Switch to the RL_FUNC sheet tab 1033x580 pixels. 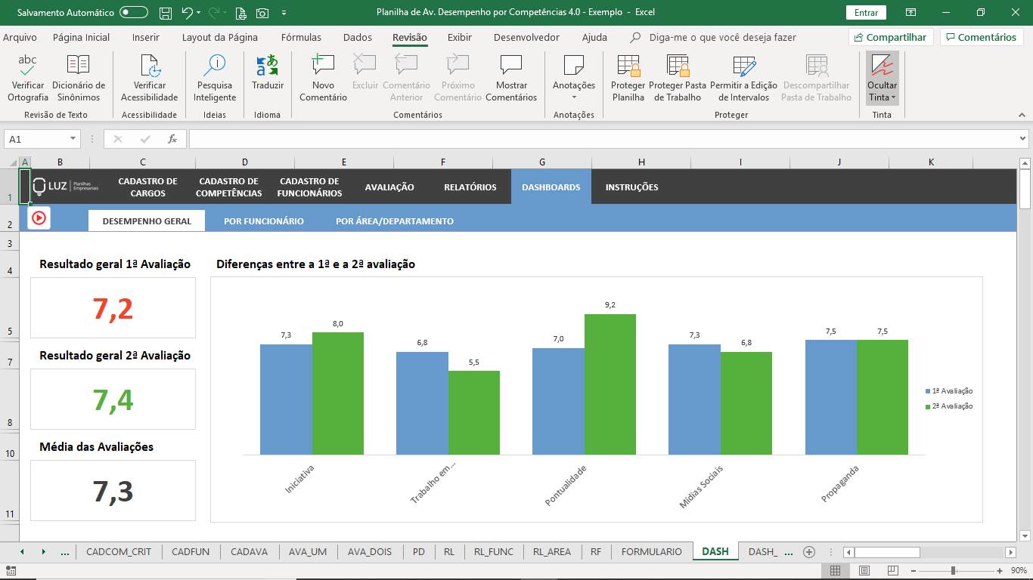point(494,552)
